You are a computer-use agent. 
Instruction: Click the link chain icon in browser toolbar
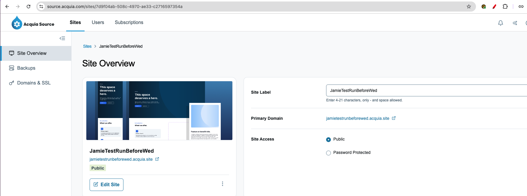[x=521, y=7]
